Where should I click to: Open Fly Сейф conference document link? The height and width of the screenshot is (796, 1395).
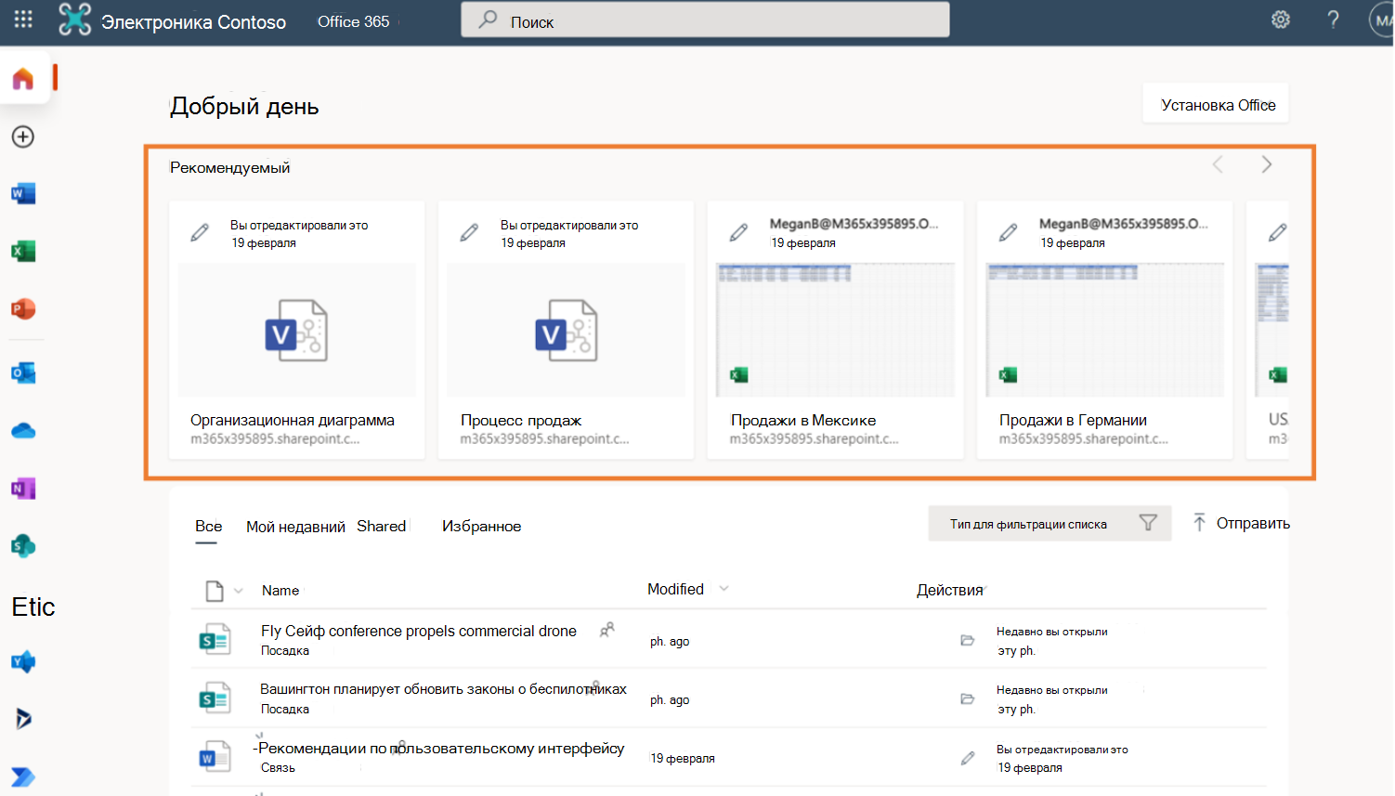419,631
